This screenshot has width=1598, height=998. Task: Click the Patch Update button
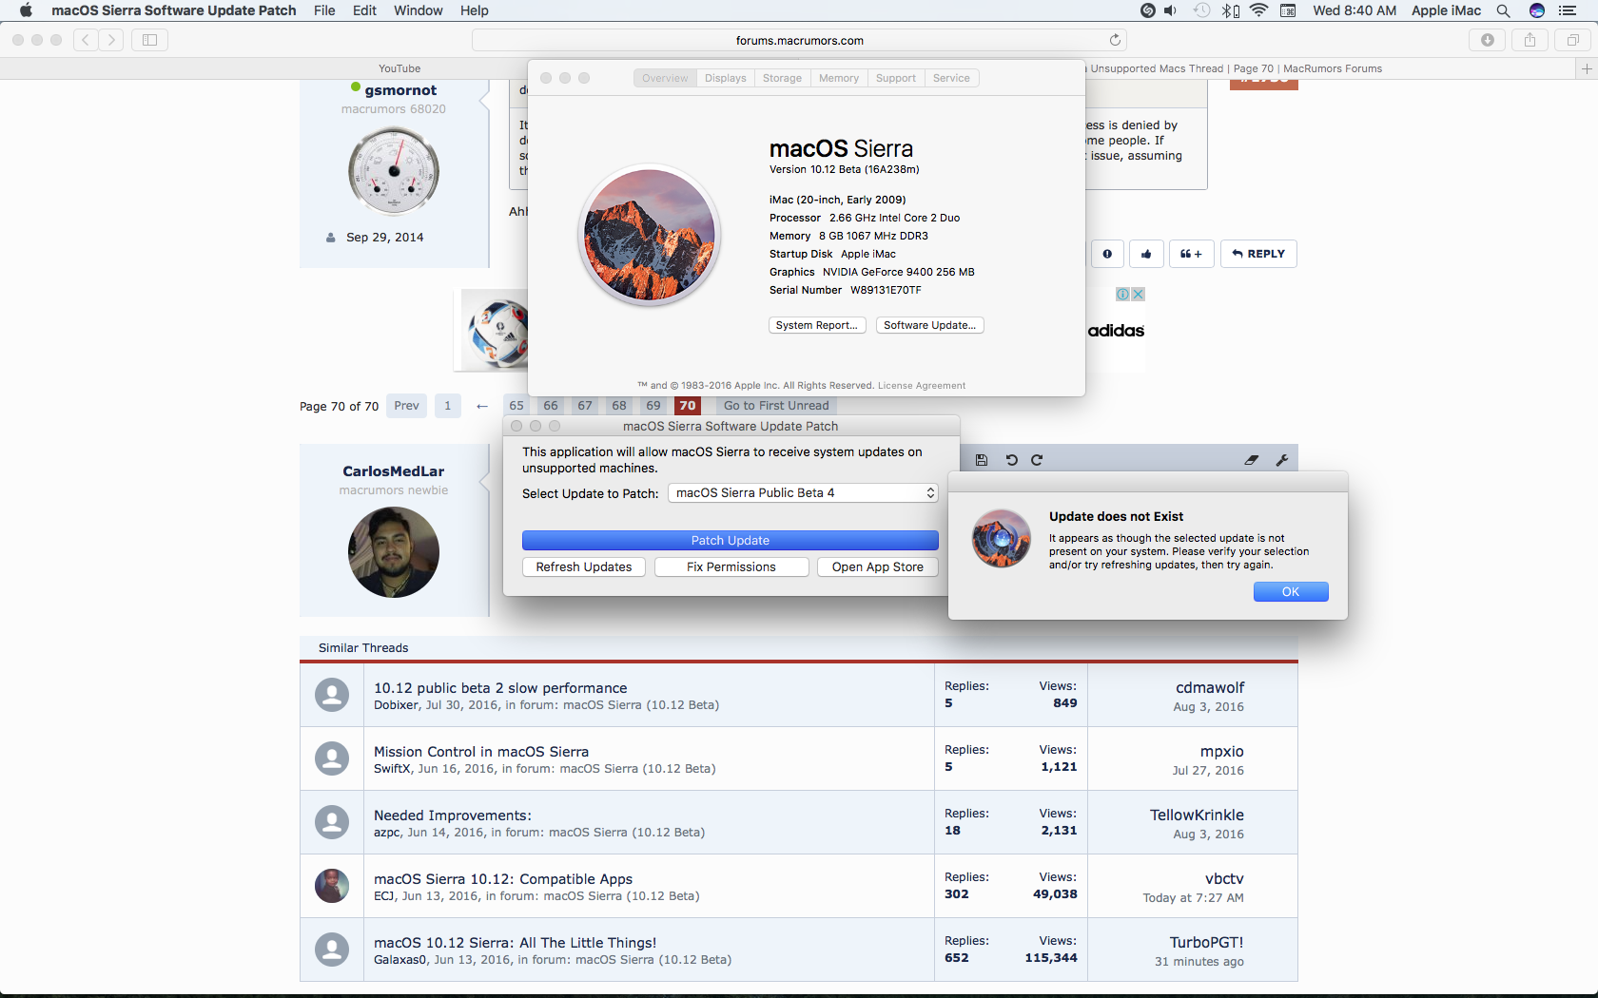(x=731, y=541)
